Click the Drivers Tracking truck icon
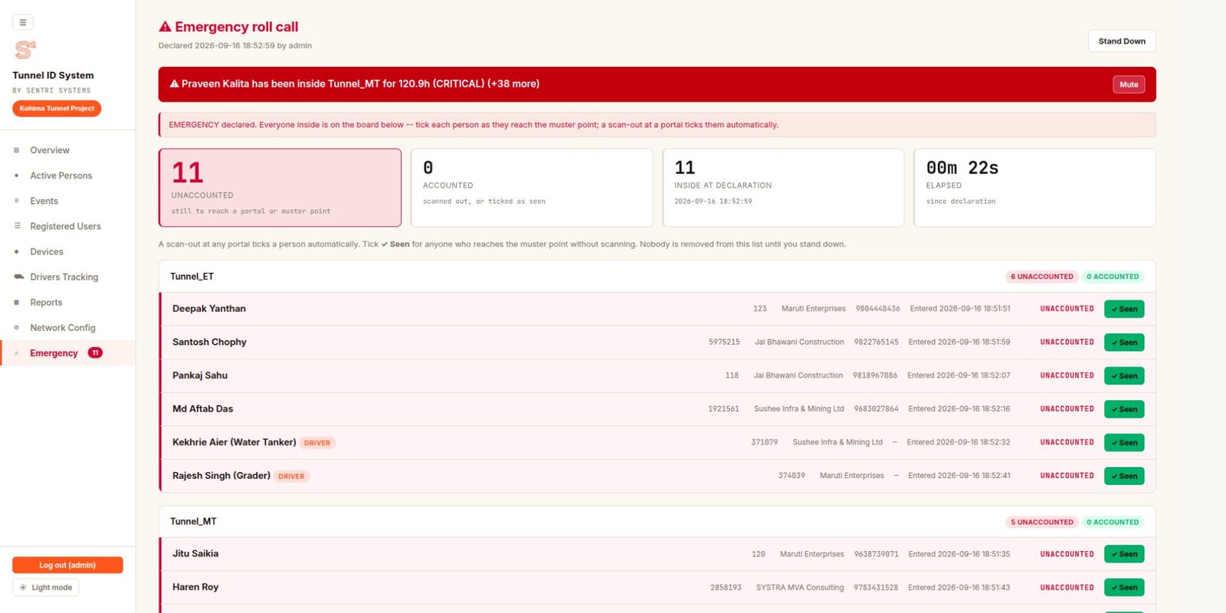Viewport: 1226px width, 613px height. [18, 277]
